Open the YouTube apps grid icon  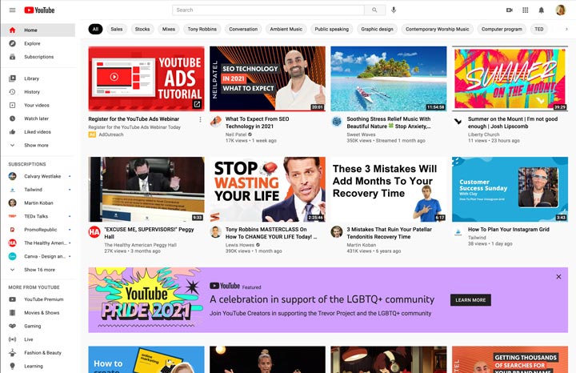tap(526, 10)
